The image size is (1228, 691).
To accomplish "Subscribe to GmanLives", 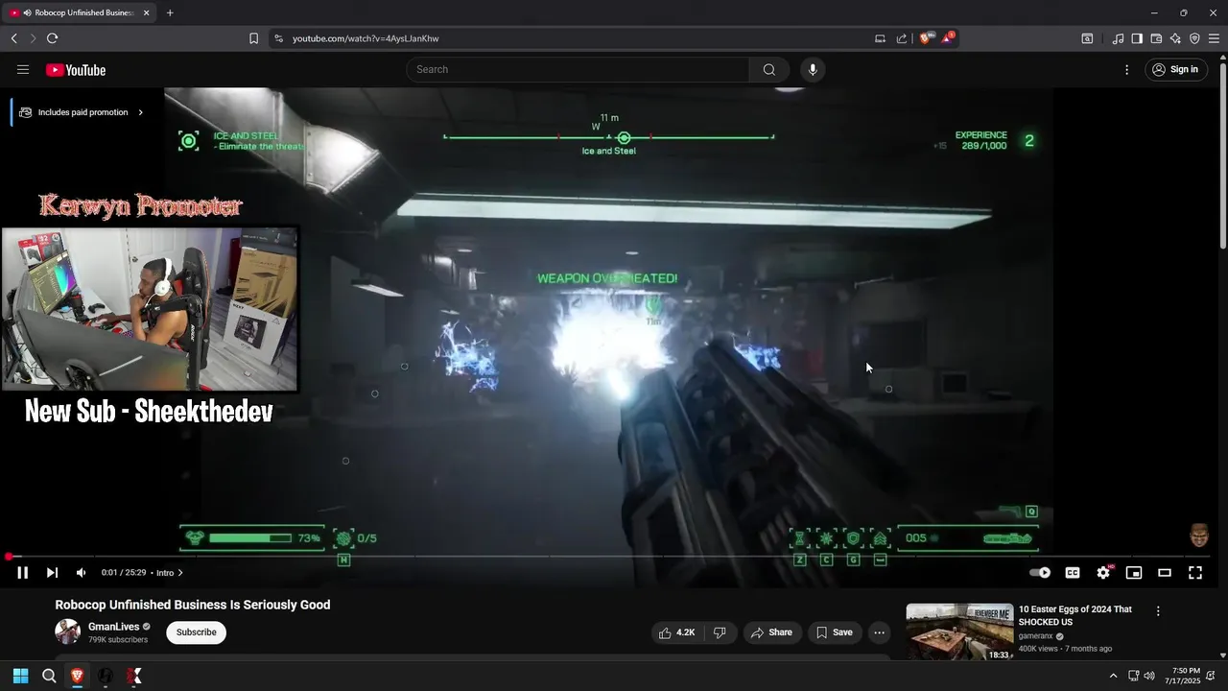I will tap(196, 632).
